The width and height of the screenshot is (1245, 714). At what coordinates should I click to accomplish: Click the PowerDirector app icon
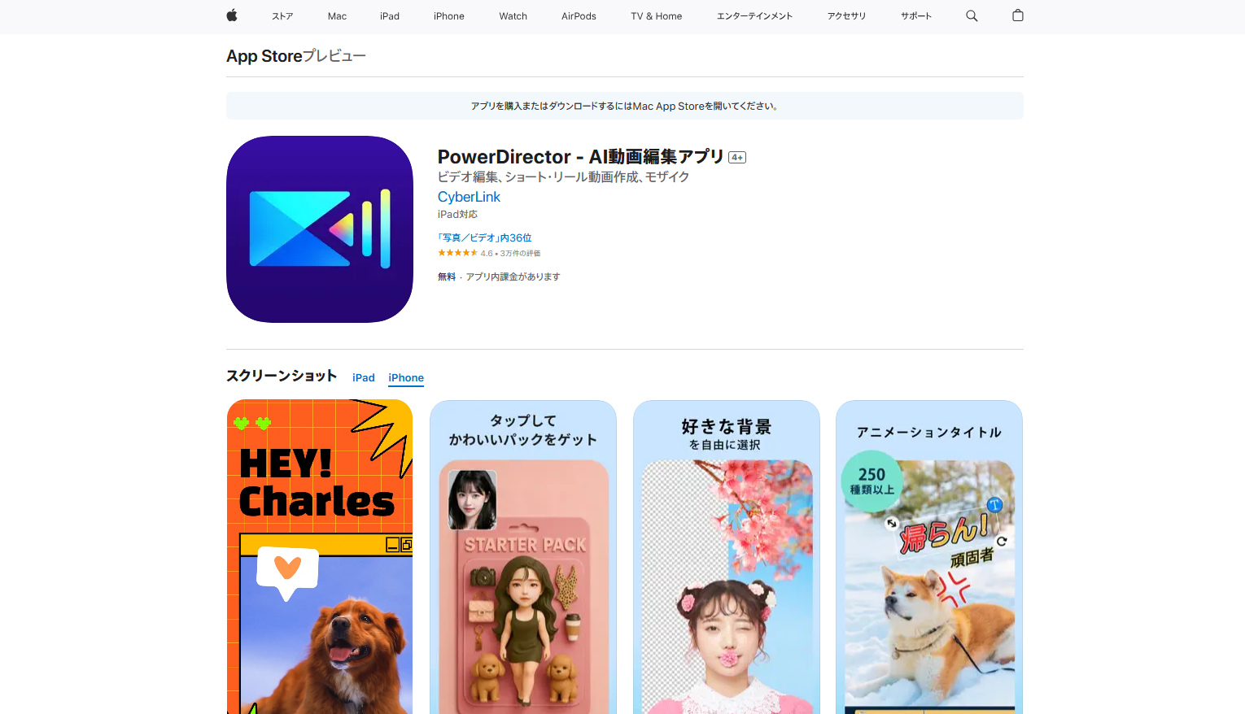[x=319, y=229]
